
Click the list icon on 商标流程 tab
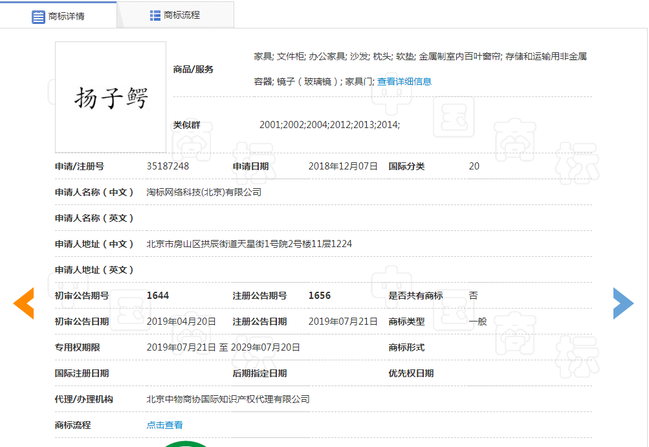[155, 15]
